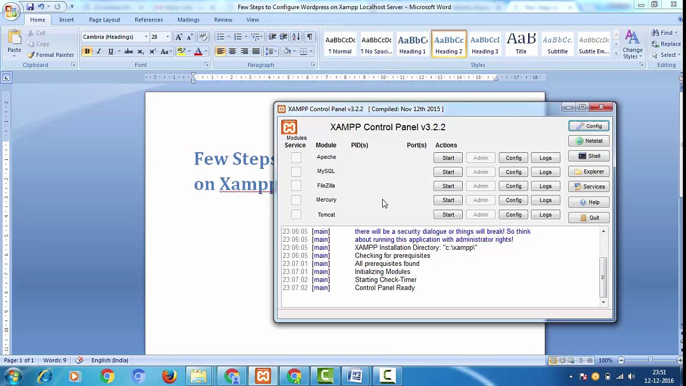Viewport: 686px width, 386px height.
Task: Open the Page Layout ribbon tab
Action: [x=105, y=20]
